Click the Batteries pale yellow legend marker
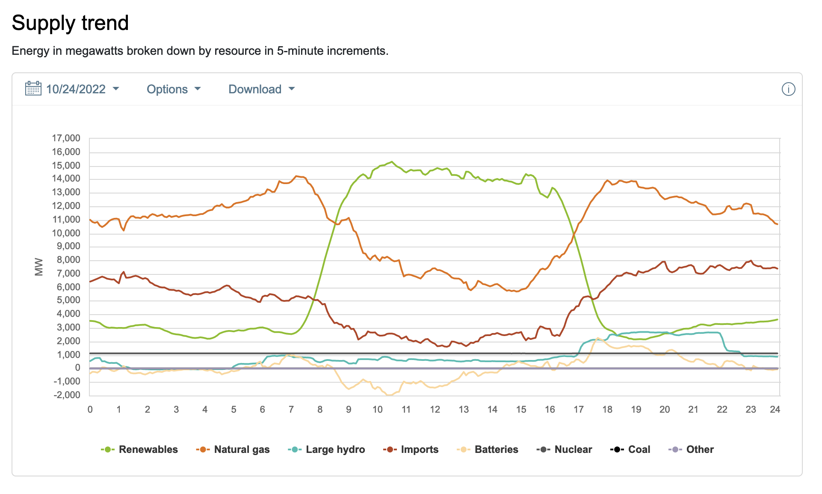The image size is (822, 494). click(x=463, y=449)
